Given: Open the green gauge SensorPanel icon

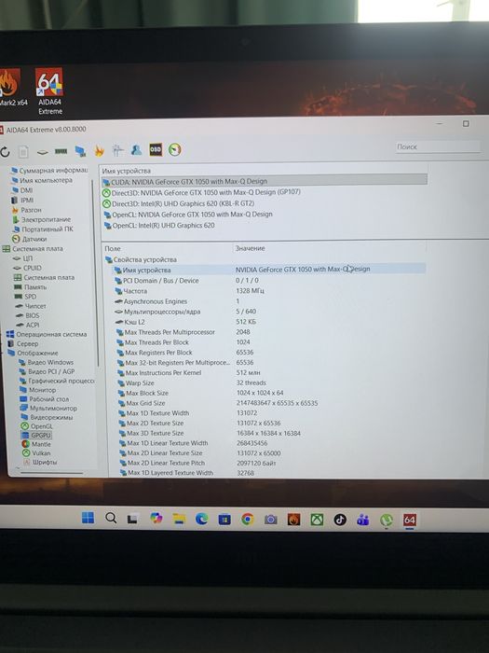Looking at the screenshot, I should 175,149.
